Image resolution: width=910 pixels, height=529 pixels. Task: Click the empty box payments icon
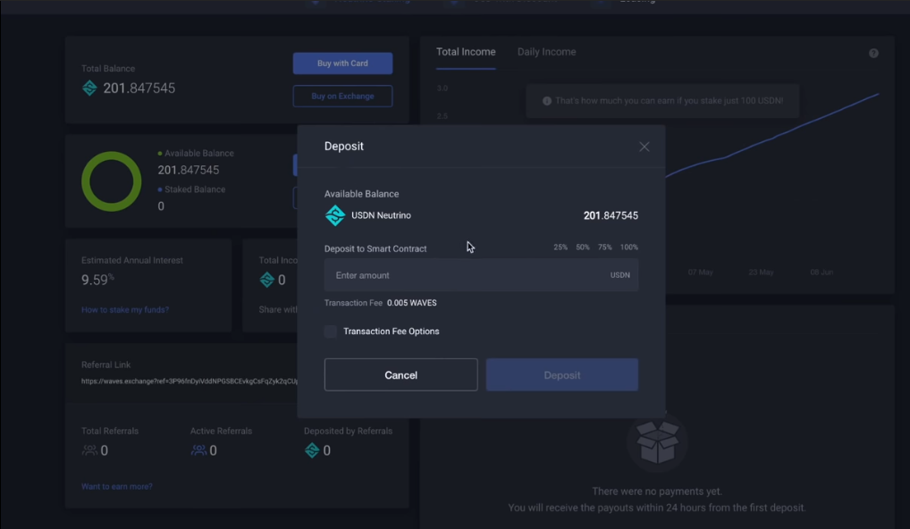[x=657, y=442]
